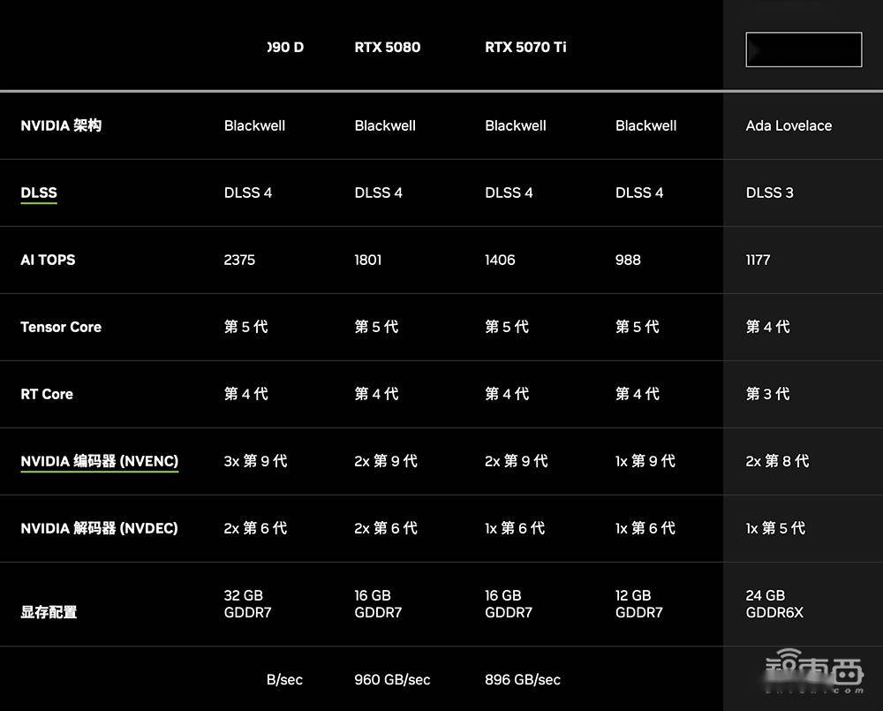This screenshot has height=711, width=883.
Task: Select the 960 GB/sec bandwidth value
Action: pyautogui.click(x=392, y=680)
